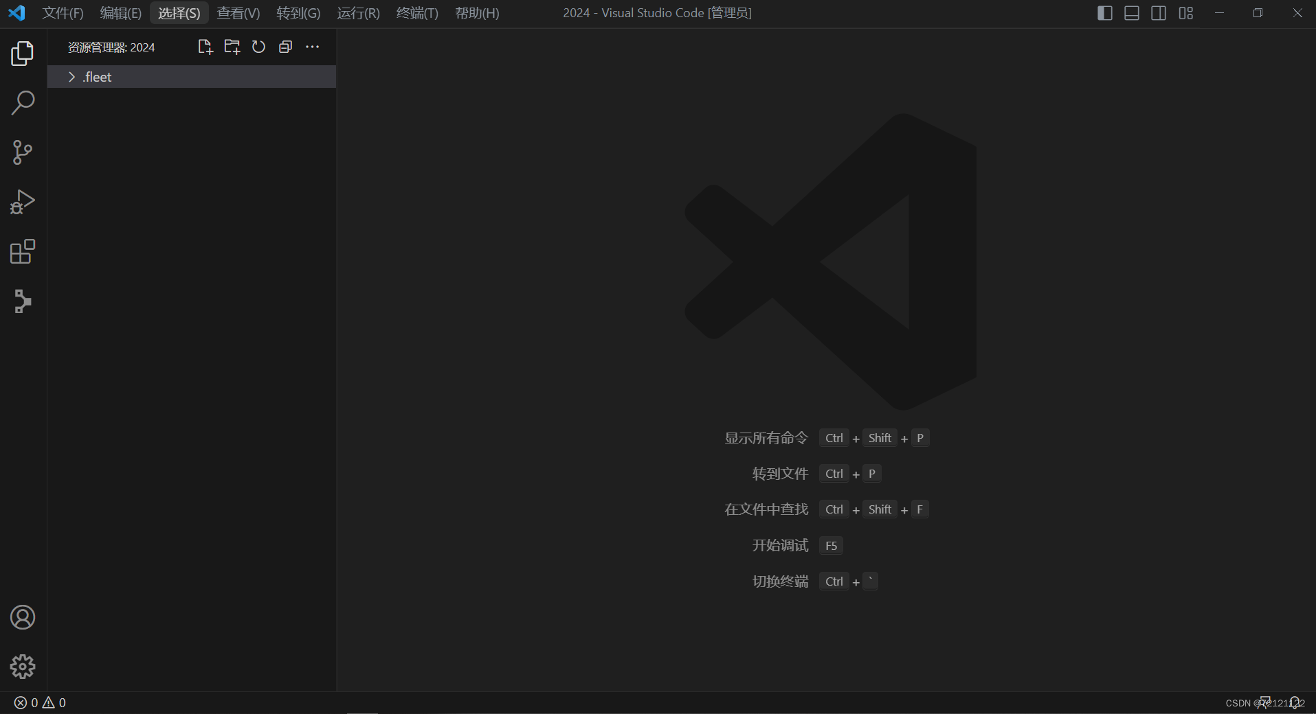
Task: Open the Source Control view
Action: [x=23, y=152]
